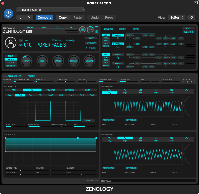Viewport: 199px width, 194px height.
Task: Select the sine OSC waveform icon
Action: pyautogui.click(x=41, y=95)
